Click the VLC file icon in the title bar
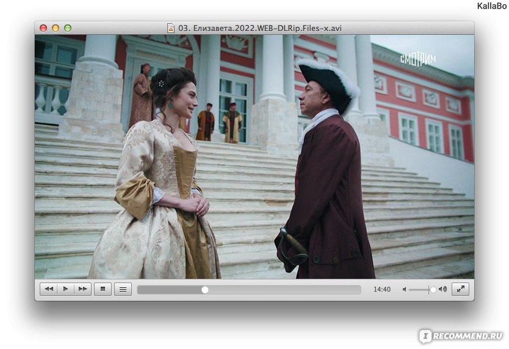This screenshot has height=349, width=509. coord(171,28)
